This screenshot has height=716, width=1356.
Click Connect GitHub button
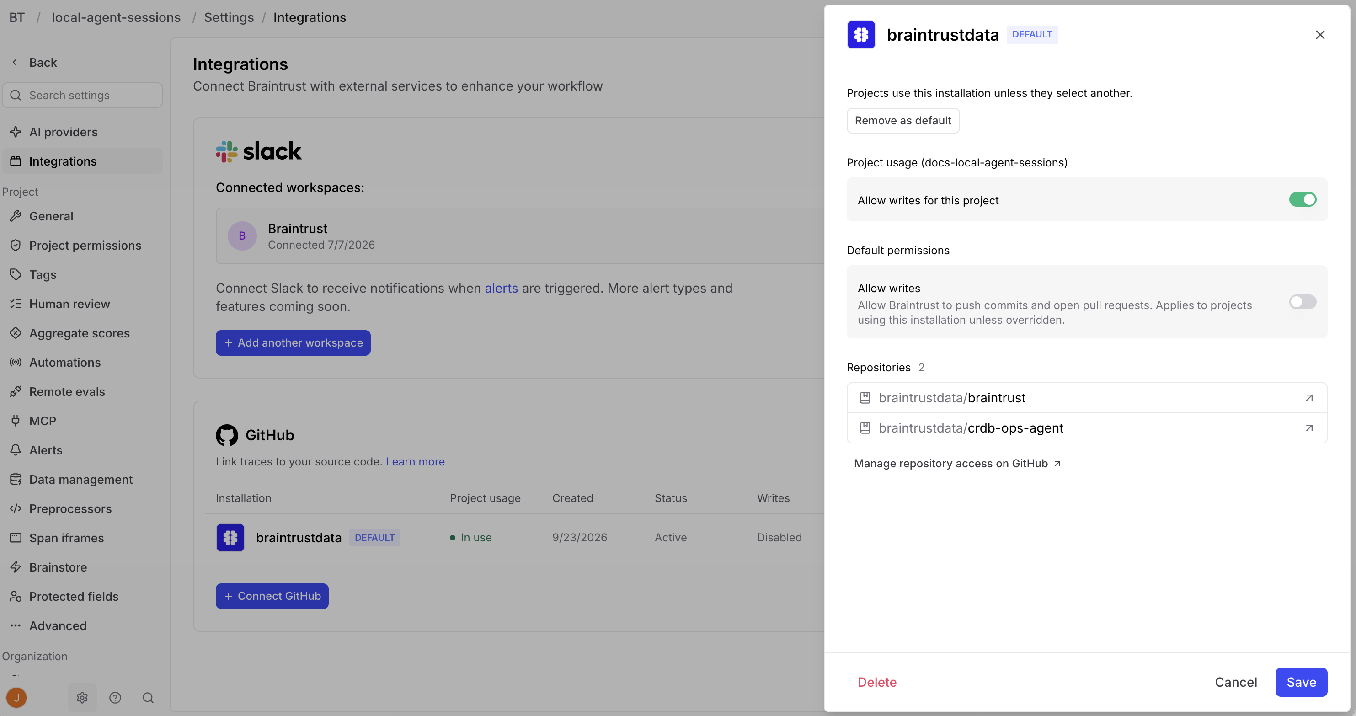coord(272,596)
